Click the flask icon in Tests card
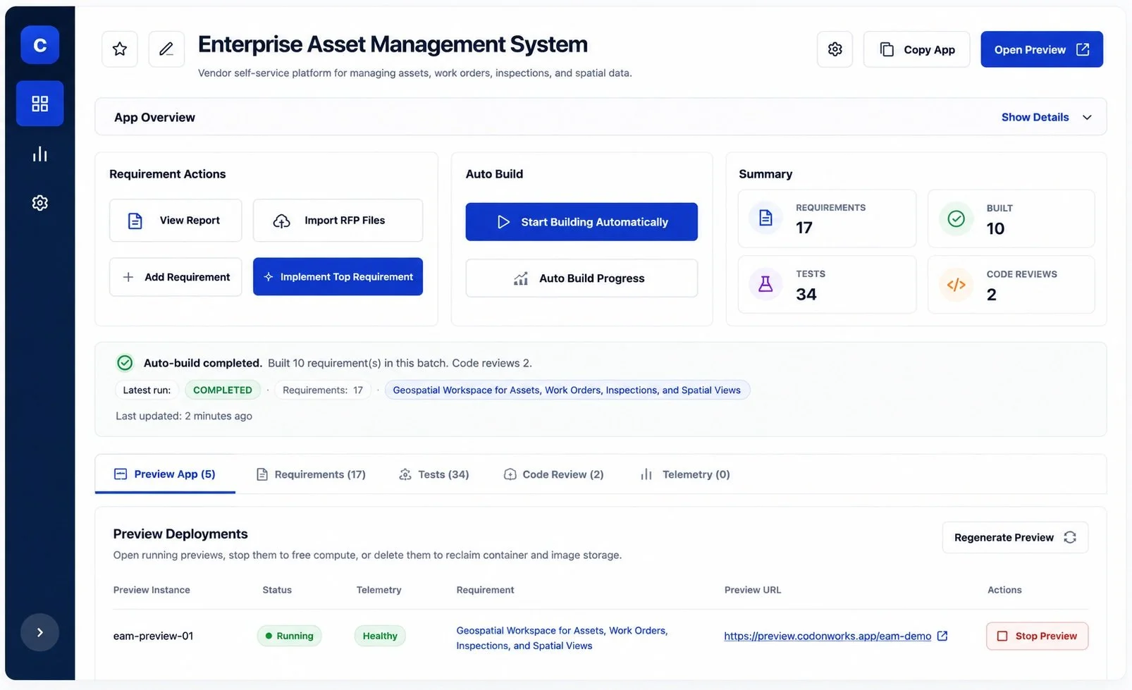This screenshot has height=690, width=1132. click(x=765, y=284)
